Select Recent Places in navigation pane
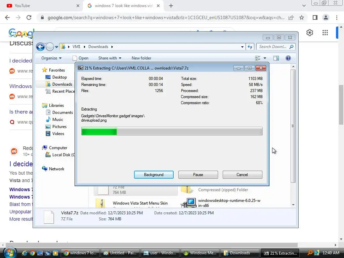Viewport: 344px width, 258px height. pos(60,91)
